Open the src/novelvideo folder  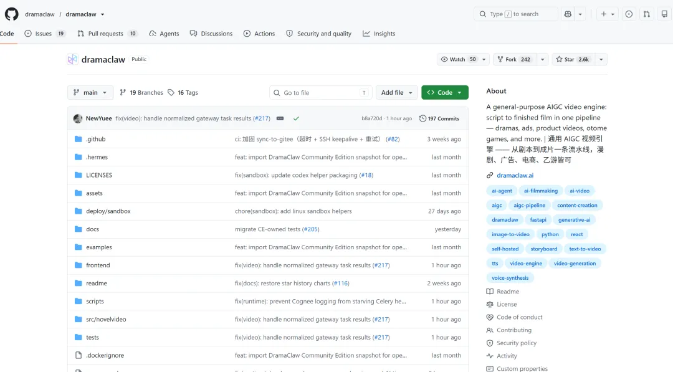click(106, 319)
